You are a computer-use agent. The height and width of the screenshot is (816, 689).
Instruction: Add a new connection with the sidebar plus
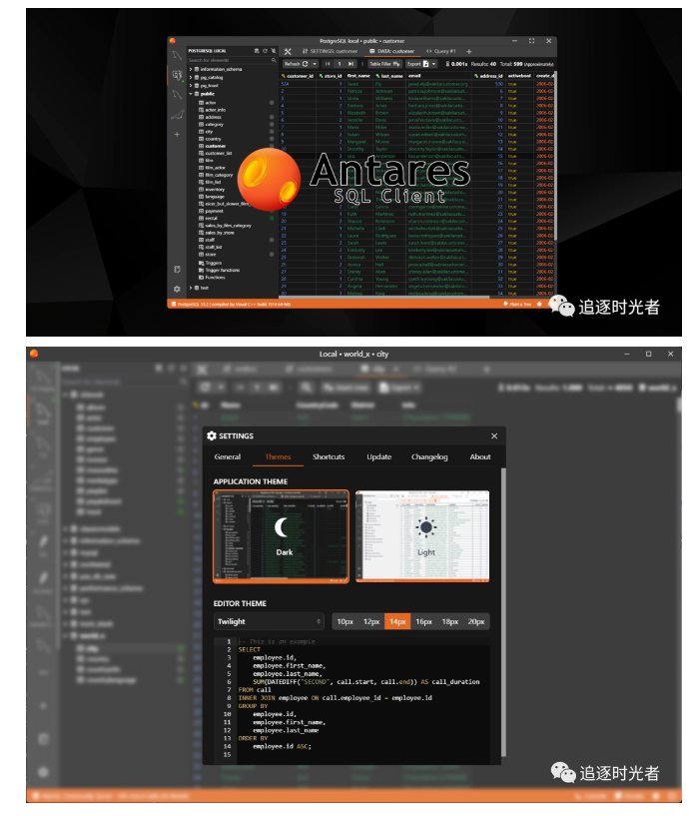click(178, 134)
